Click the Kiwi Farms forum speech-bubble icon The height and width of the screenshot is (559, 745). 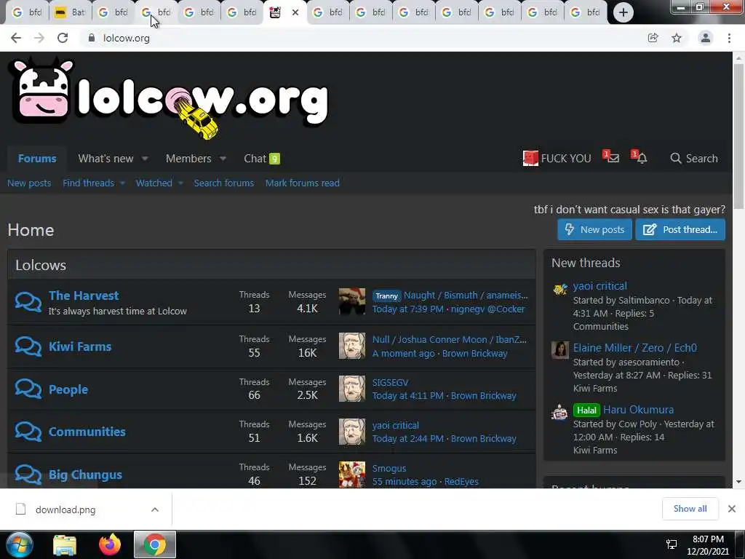(x=28, y=346)
